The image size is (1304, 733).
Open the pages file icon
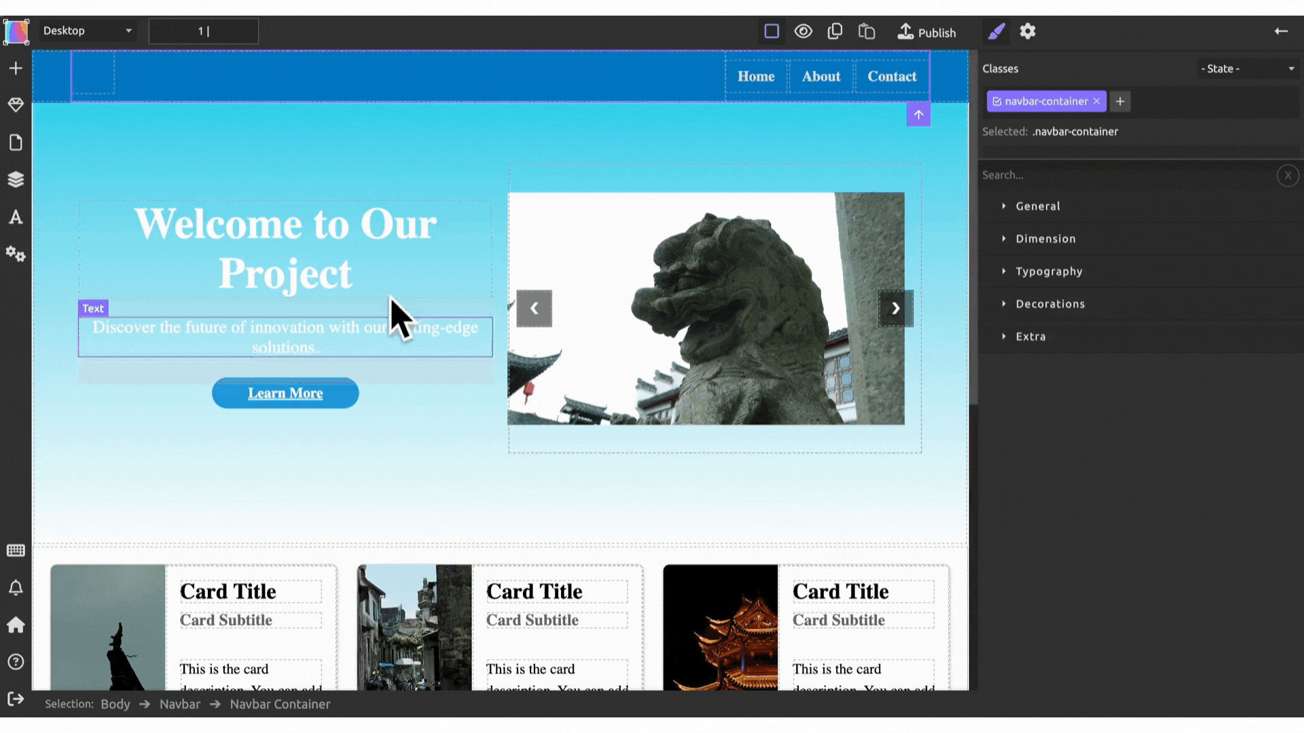16,143
